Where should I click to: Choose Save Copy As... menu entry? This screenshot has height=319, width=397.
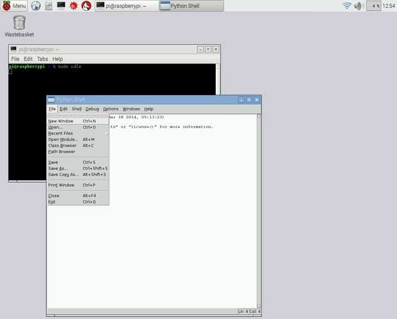point(78,175)
